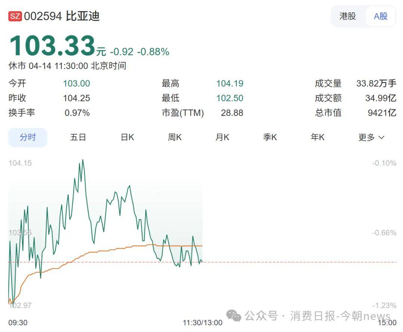
Task: Click the percent change -0.88%
Action: [x=153, y=52]
